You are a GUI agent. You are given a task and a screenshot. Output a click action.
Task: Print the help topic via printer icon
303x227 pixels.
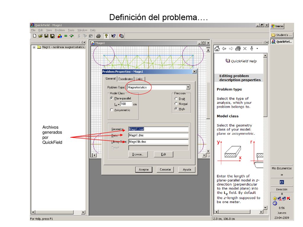(x=238, y=48)
